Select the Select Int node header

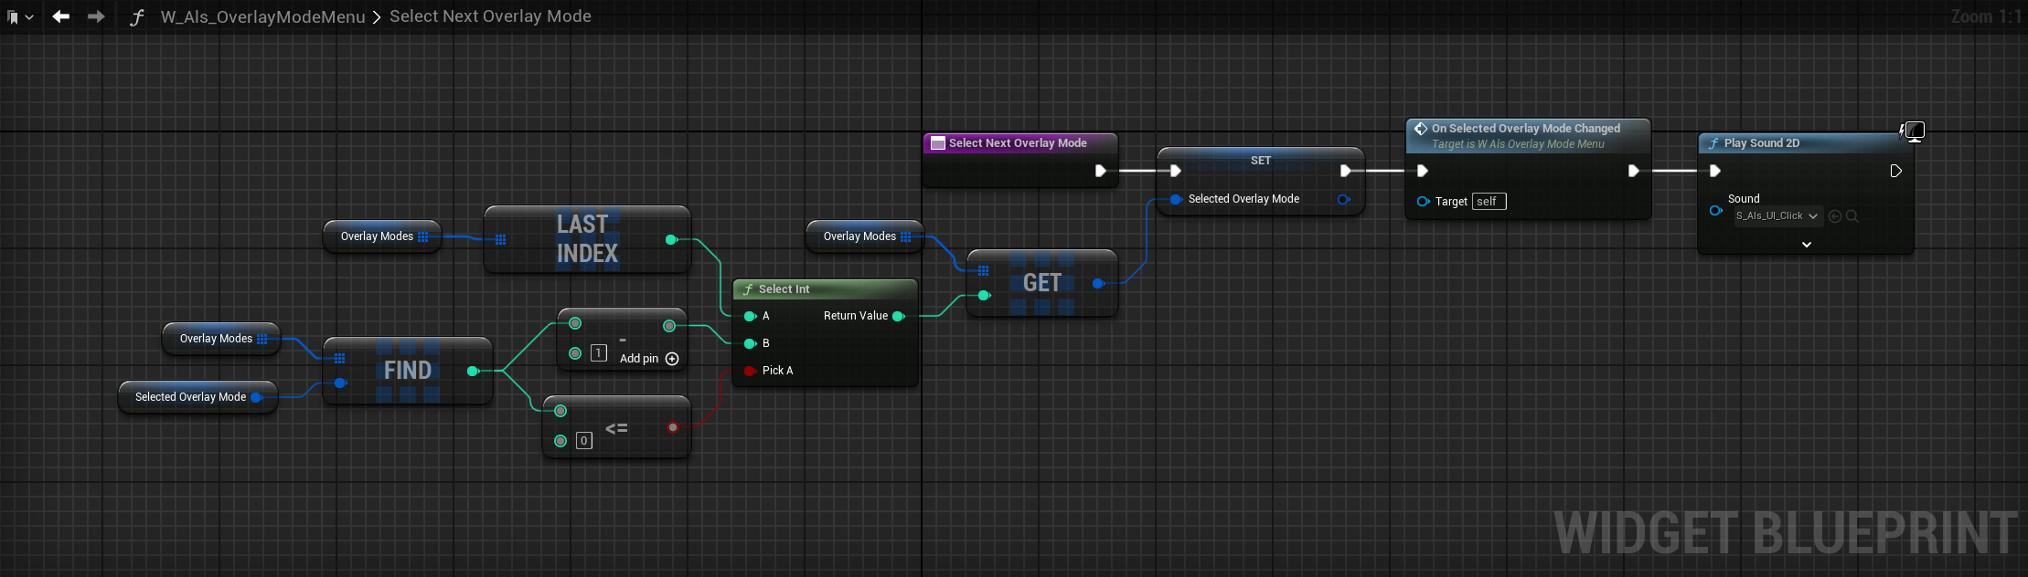[825, 289]
